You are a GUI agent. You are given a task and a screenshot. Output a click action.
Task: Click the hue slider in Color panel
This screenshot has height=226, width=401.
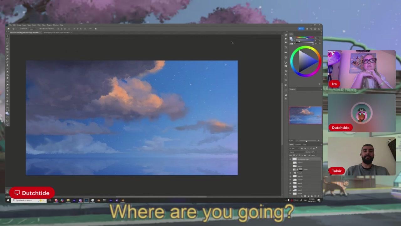305,37
